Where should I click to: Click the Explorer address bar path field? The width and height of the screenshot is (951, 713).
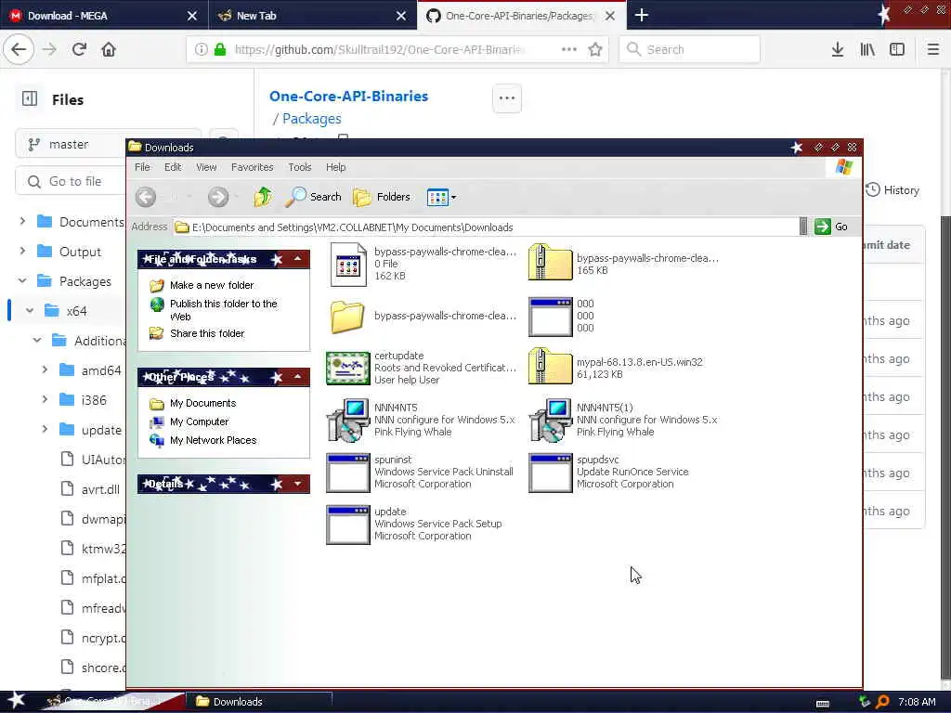click(485, 227)
